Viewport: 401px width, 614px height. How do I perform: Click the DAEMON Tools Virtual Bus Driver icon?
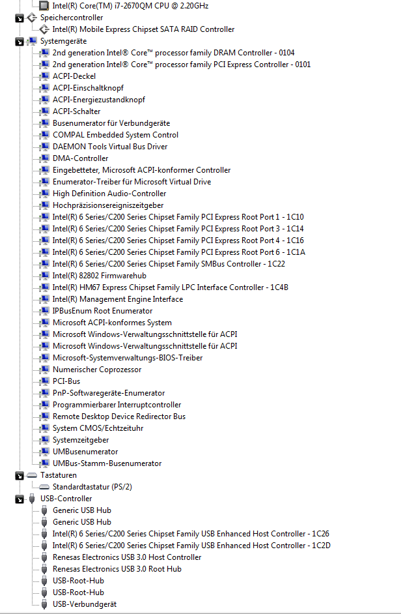(x=44, y=147)
